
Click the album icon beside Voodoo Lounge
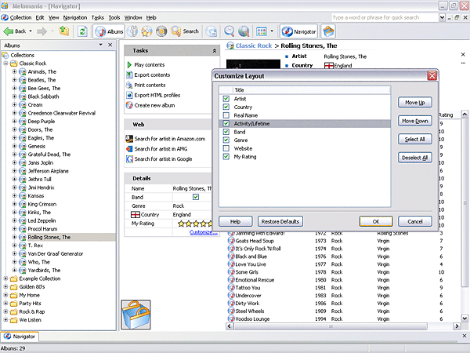[231, 318]
